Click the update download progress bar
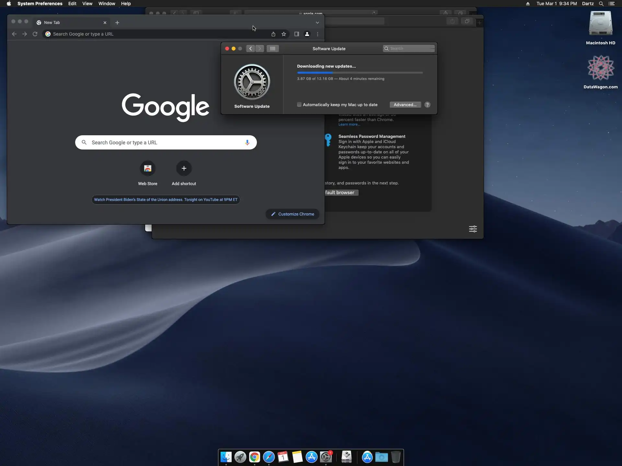 [360, 73]
